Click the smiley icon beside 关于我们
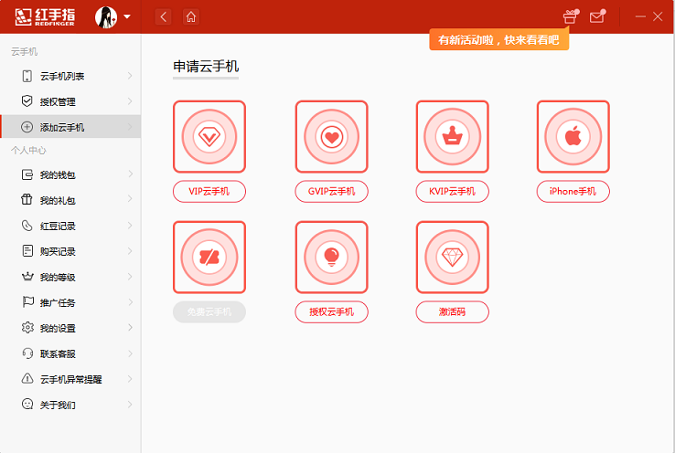Viewport: 675px width, 453px height. coord(27,404)
